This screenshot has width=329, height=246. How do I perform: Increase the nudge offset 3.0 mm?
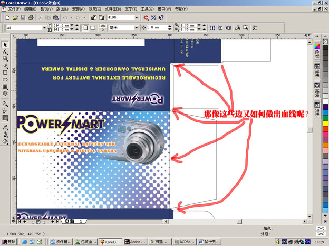pyautogui.click(x=170, y=26)
